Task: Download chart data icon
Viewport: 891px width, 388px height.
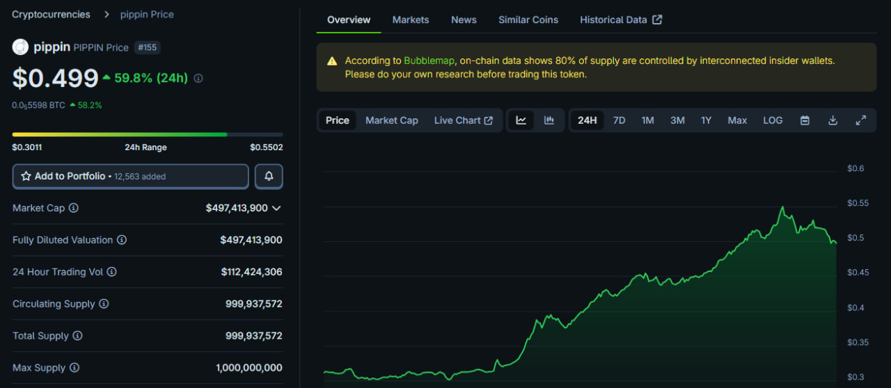Action: (833, 120)
